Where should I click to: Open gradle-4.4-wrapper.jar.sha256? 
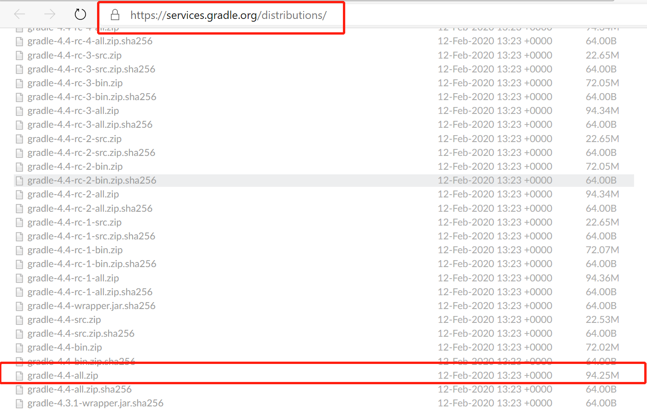click(91, 306)
